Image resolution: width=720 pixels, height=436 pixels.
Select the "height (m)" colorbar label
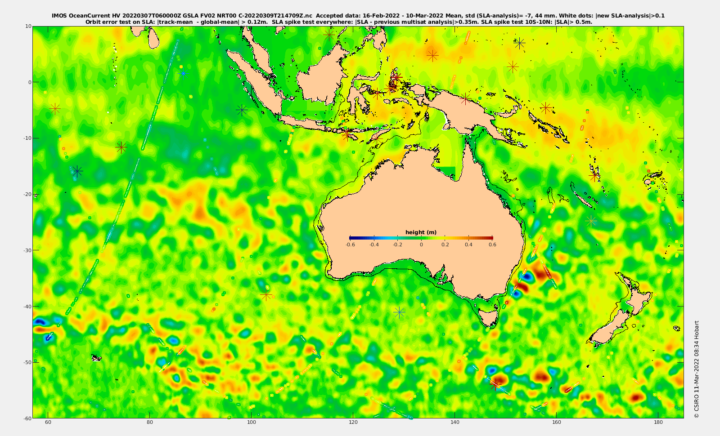(x=421, y=232)
